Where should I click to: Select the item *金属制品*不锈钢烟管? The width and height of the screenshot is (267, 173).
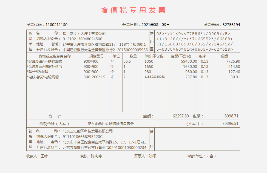pyautogui.click(x=45, y=61)
